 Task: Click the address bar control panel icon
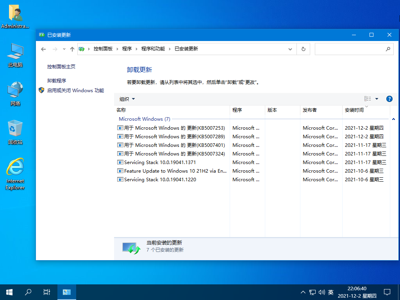[82, 49]
